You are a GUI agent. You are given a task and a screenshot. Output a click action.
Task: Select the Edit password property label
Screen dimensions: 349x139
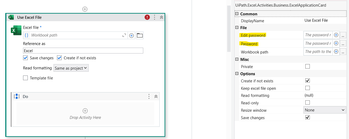tap(253, 35)
